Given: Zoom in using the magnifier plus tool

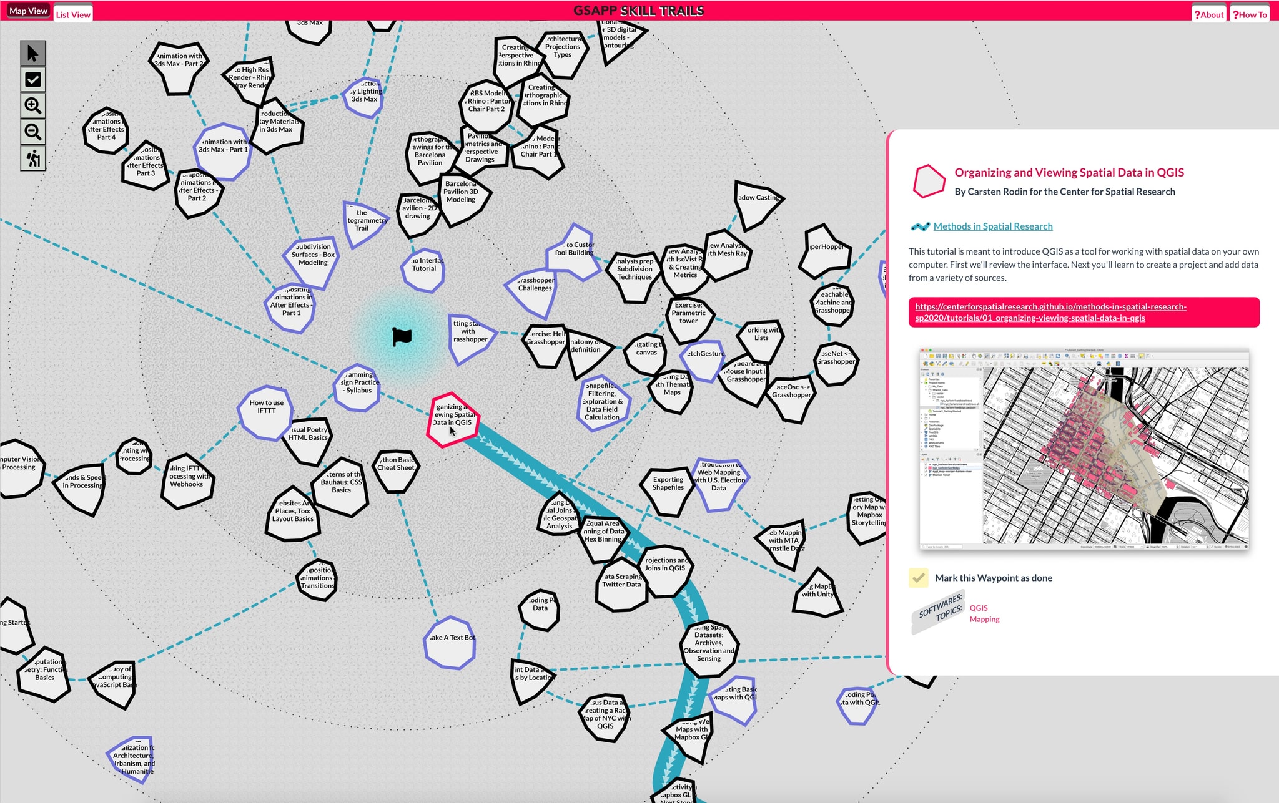Looking at the screenshot, I should coord(32,106).
